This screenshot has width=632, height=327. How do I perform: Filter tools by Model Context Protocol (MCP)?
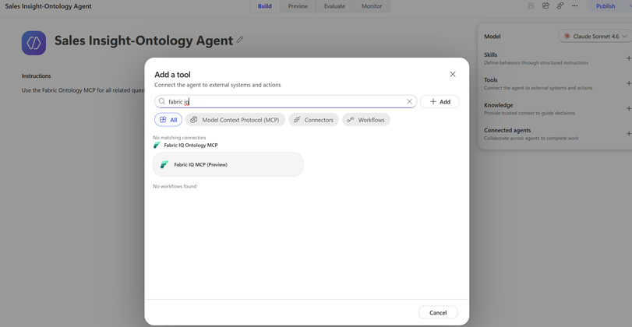click(235, 120)
